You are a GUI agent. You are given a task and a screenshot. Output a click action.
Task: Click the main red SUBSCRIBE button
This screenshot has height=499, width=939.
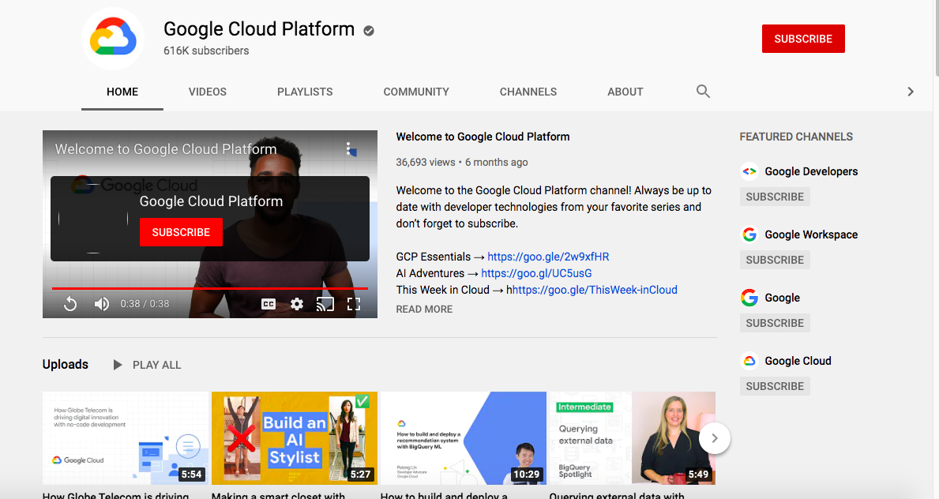pos(803,39)
